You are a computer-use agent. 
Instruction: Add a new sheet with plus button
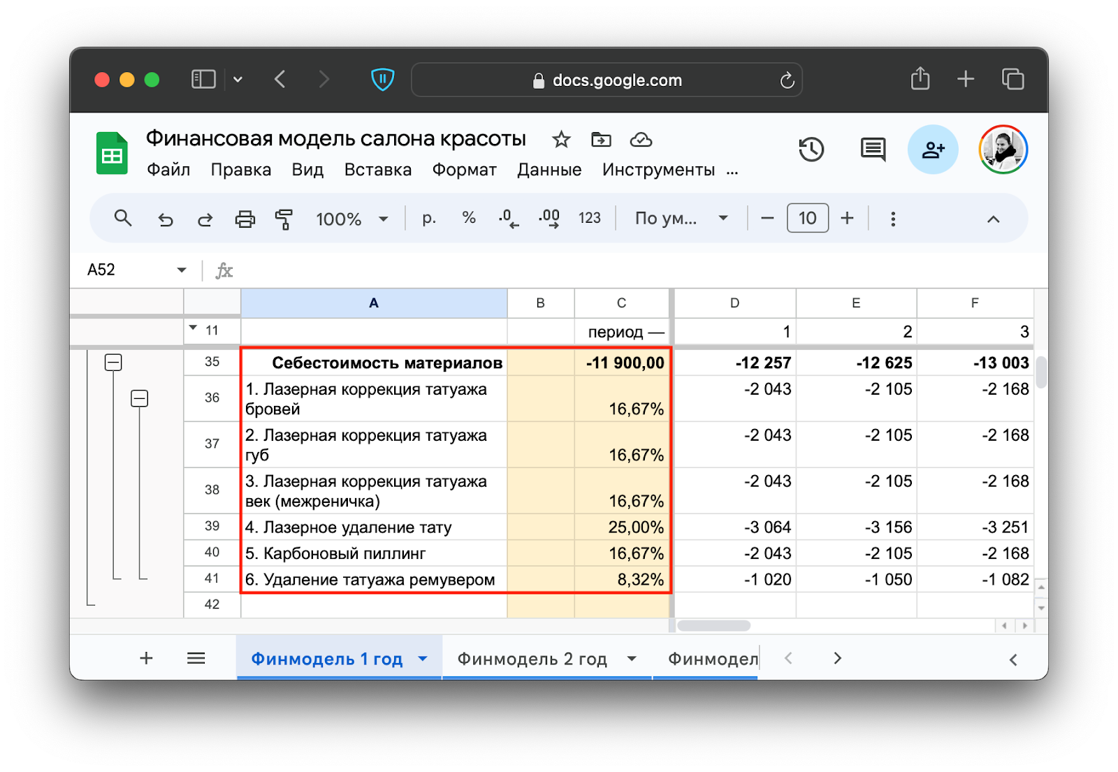coord(146,658)
